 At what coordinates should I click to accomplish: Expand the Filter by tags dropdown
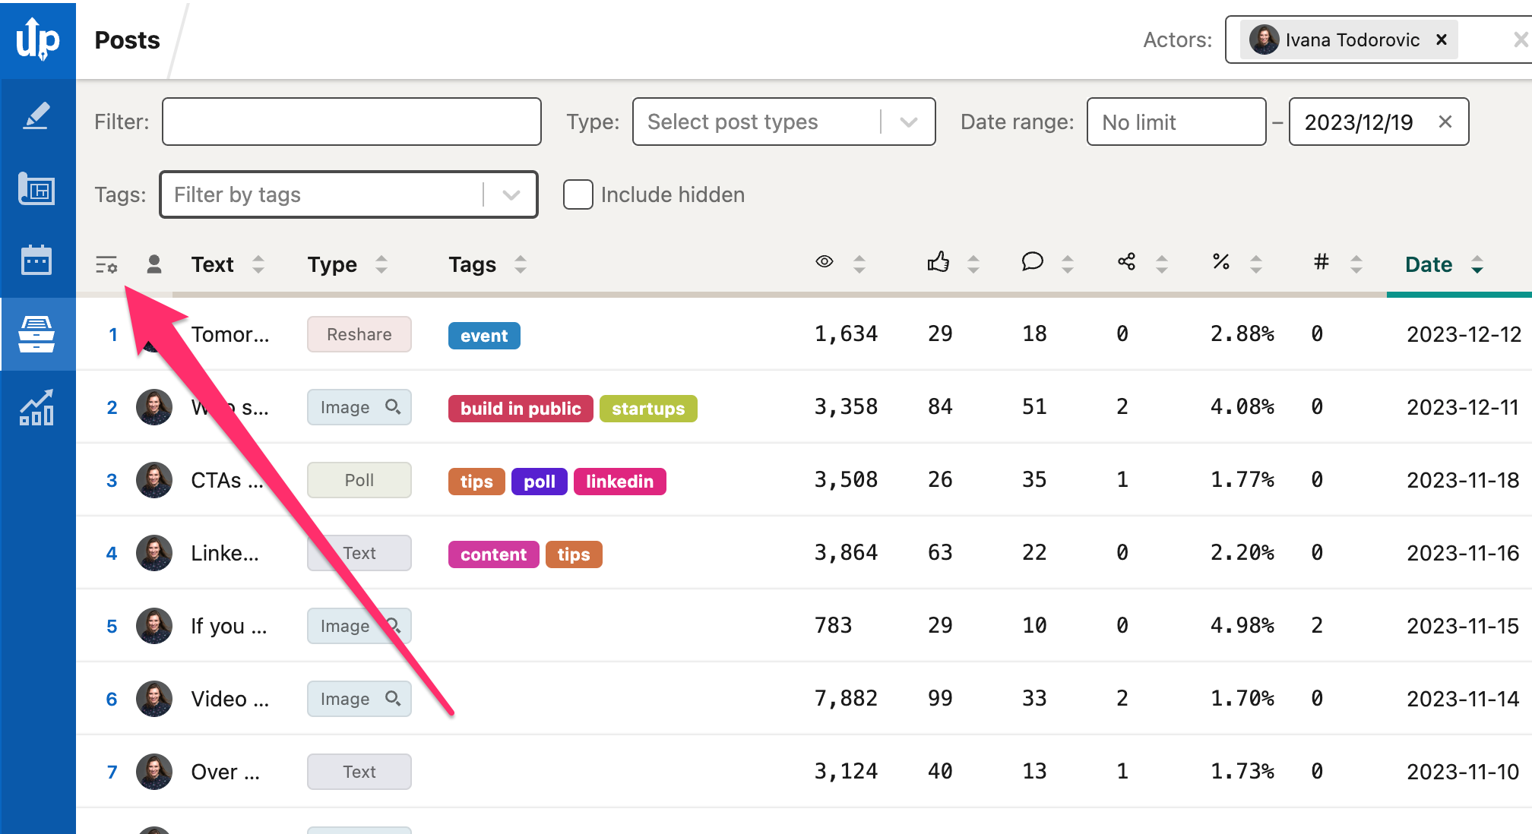(510, 194)
